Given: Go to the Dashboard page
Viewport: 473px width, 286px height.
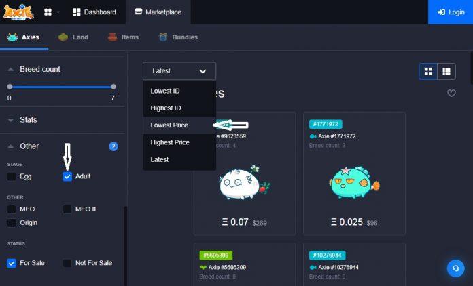Looking at the screenshot, I should [x=94, y=12].
